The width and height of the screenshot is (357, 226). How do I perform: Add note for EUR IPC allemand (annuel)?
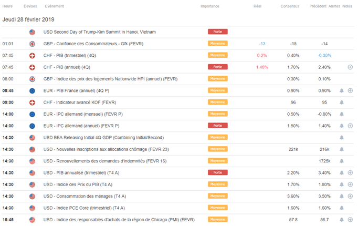tap(350, 126)
